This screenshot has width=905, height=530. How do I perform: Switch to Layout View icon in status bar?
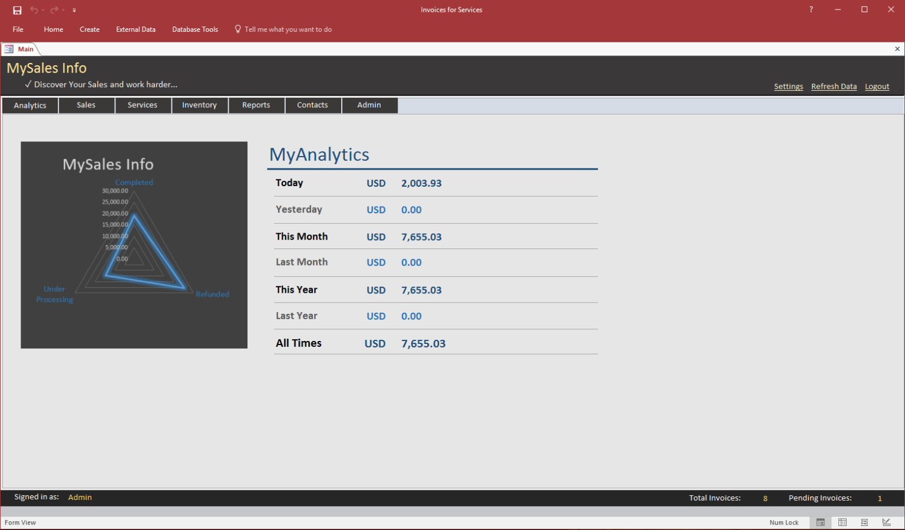864,522
